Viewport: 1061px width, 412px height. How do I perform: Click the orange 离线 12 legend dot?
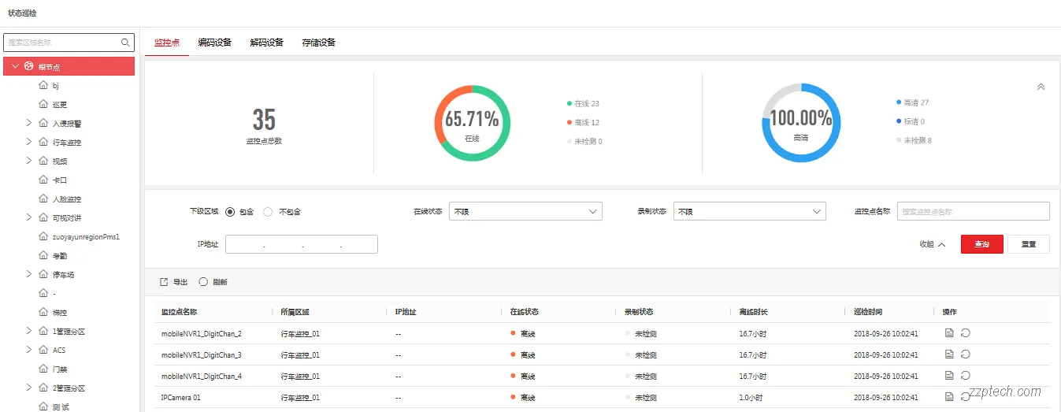coord(569,122)
